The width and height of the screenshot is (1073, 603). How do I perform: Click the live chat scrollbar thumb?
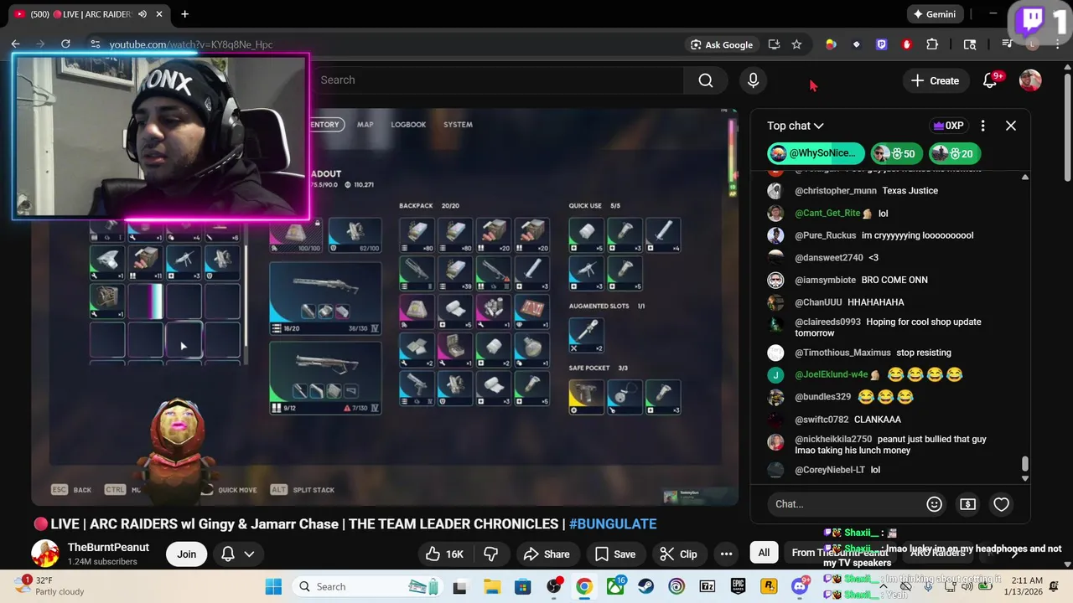[x=1024, y=464]
